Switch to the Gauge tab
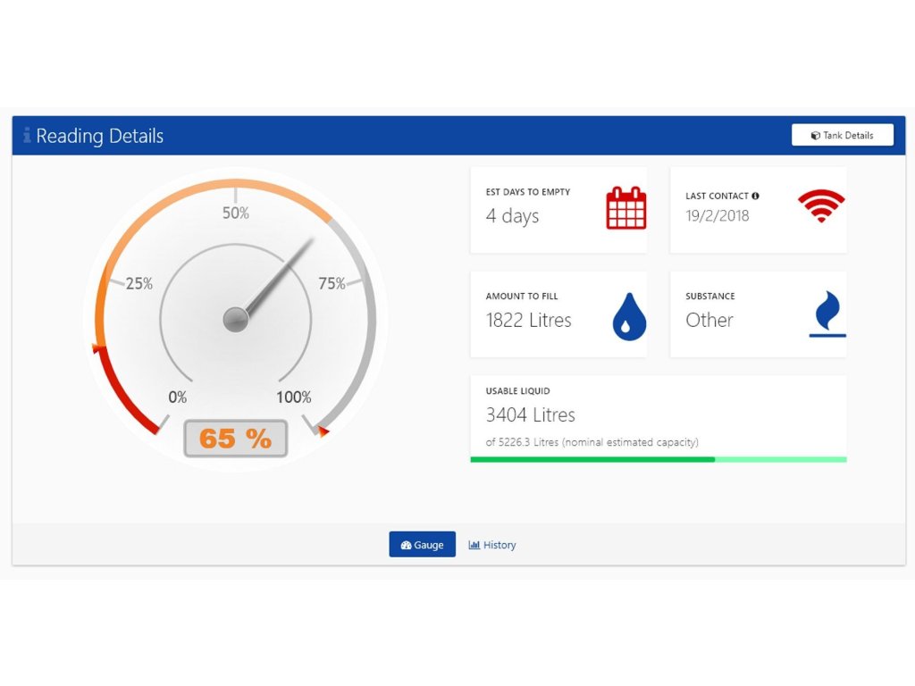 point(422,544)
